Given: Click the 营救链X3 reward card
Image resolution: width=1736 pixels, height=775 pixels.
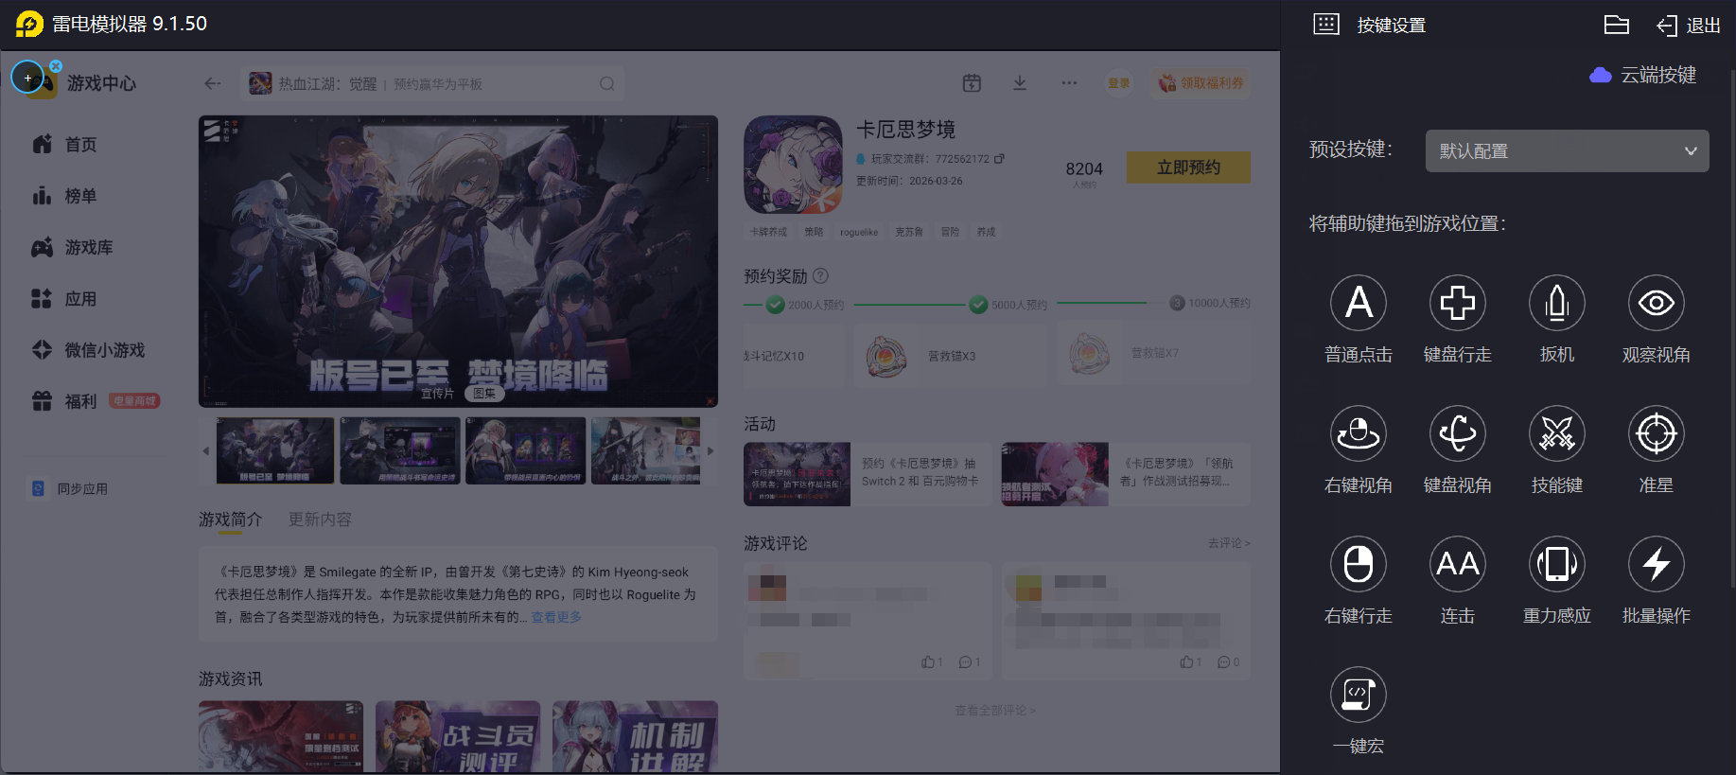Looking at the screenshot, I should [x=950, y=356].
